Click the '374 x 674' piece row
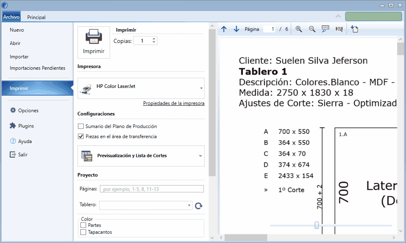This screenshot has width=406, height=243. (294, 165)
